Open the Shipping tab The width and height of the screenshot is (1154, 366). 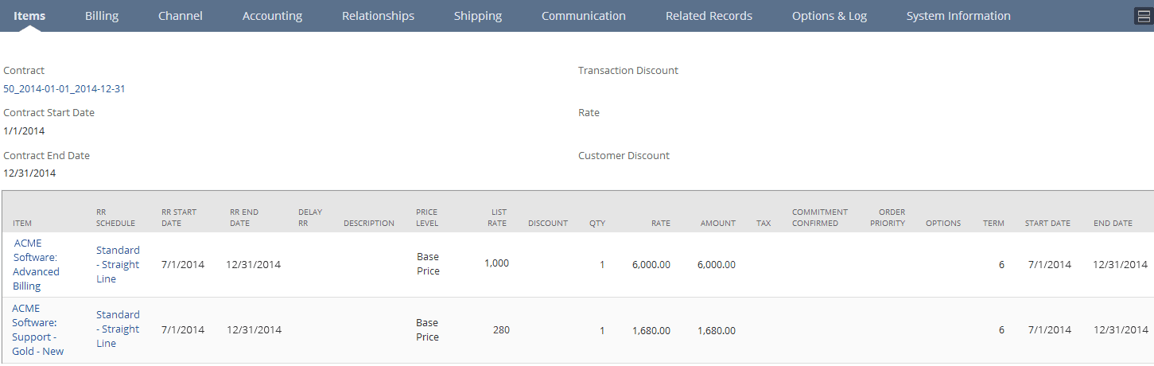[478, 16]
